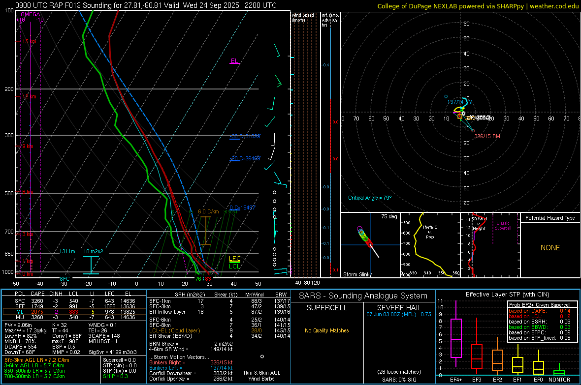
Task: Click the green NONTOR box plot
Action: (559, 370)
